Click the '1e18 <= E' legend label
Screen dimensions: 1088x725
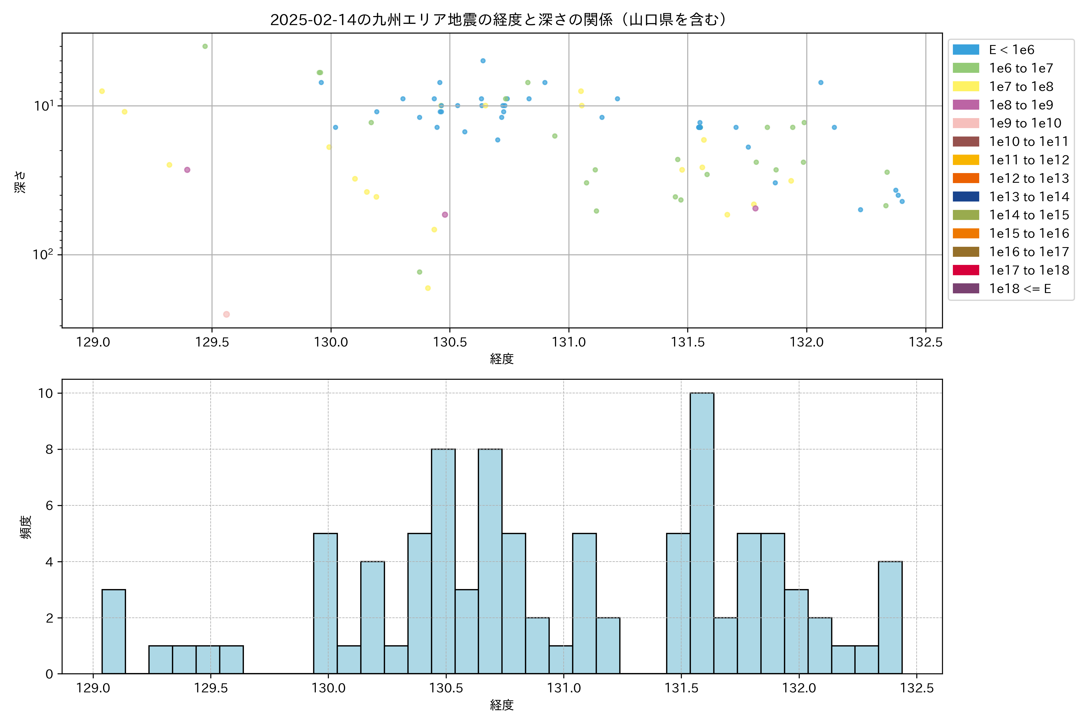(1020, 288)
